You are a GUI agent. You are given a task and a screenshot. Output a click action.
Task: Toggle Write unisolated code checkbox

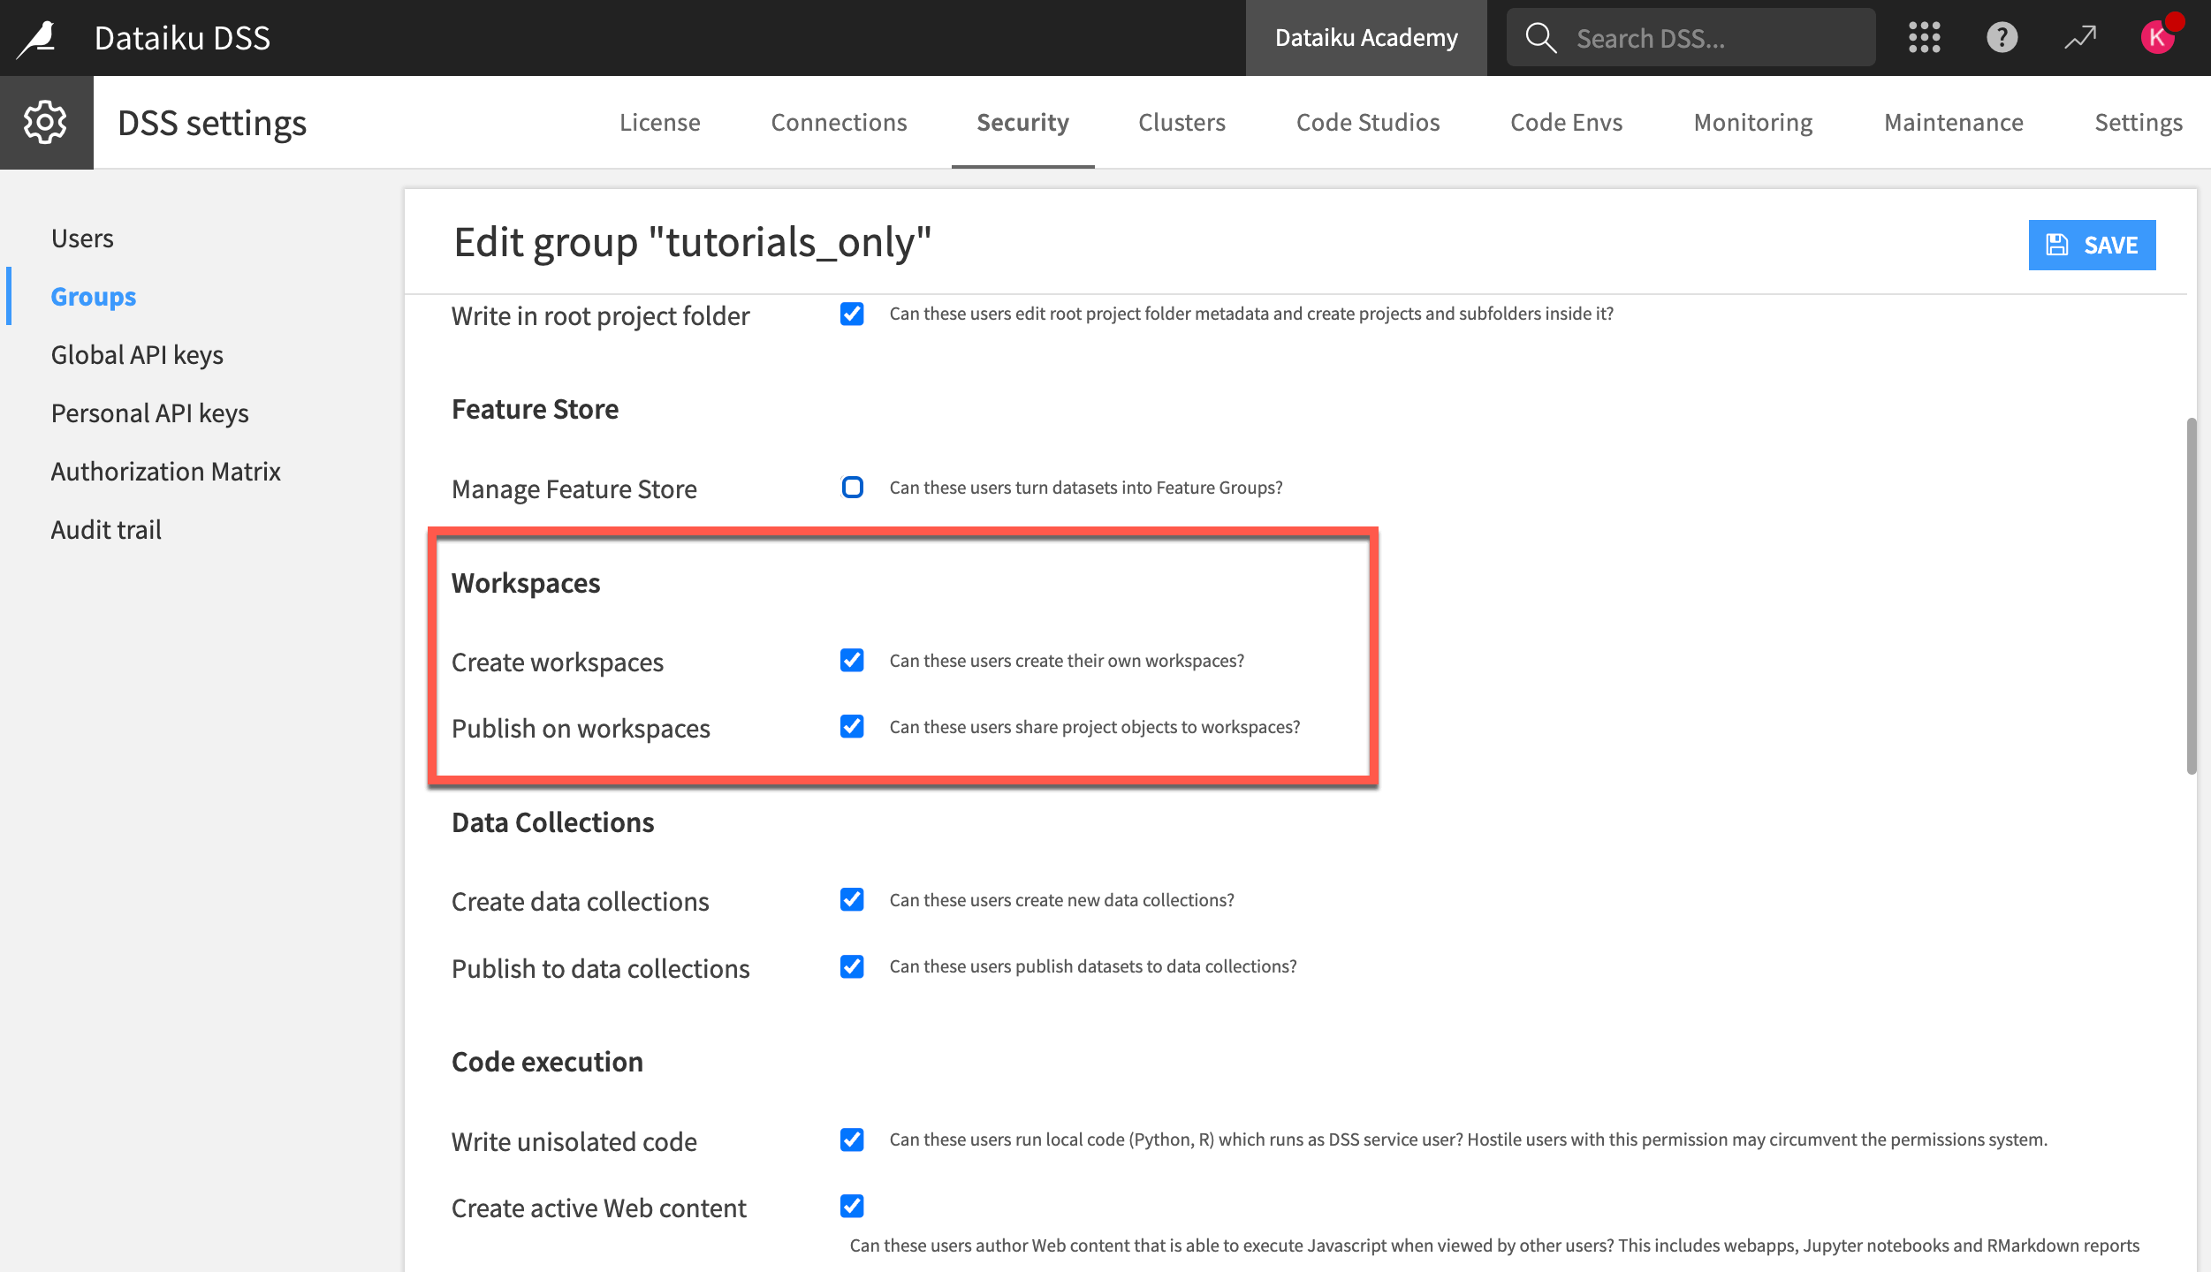[x=852, y=1139]
